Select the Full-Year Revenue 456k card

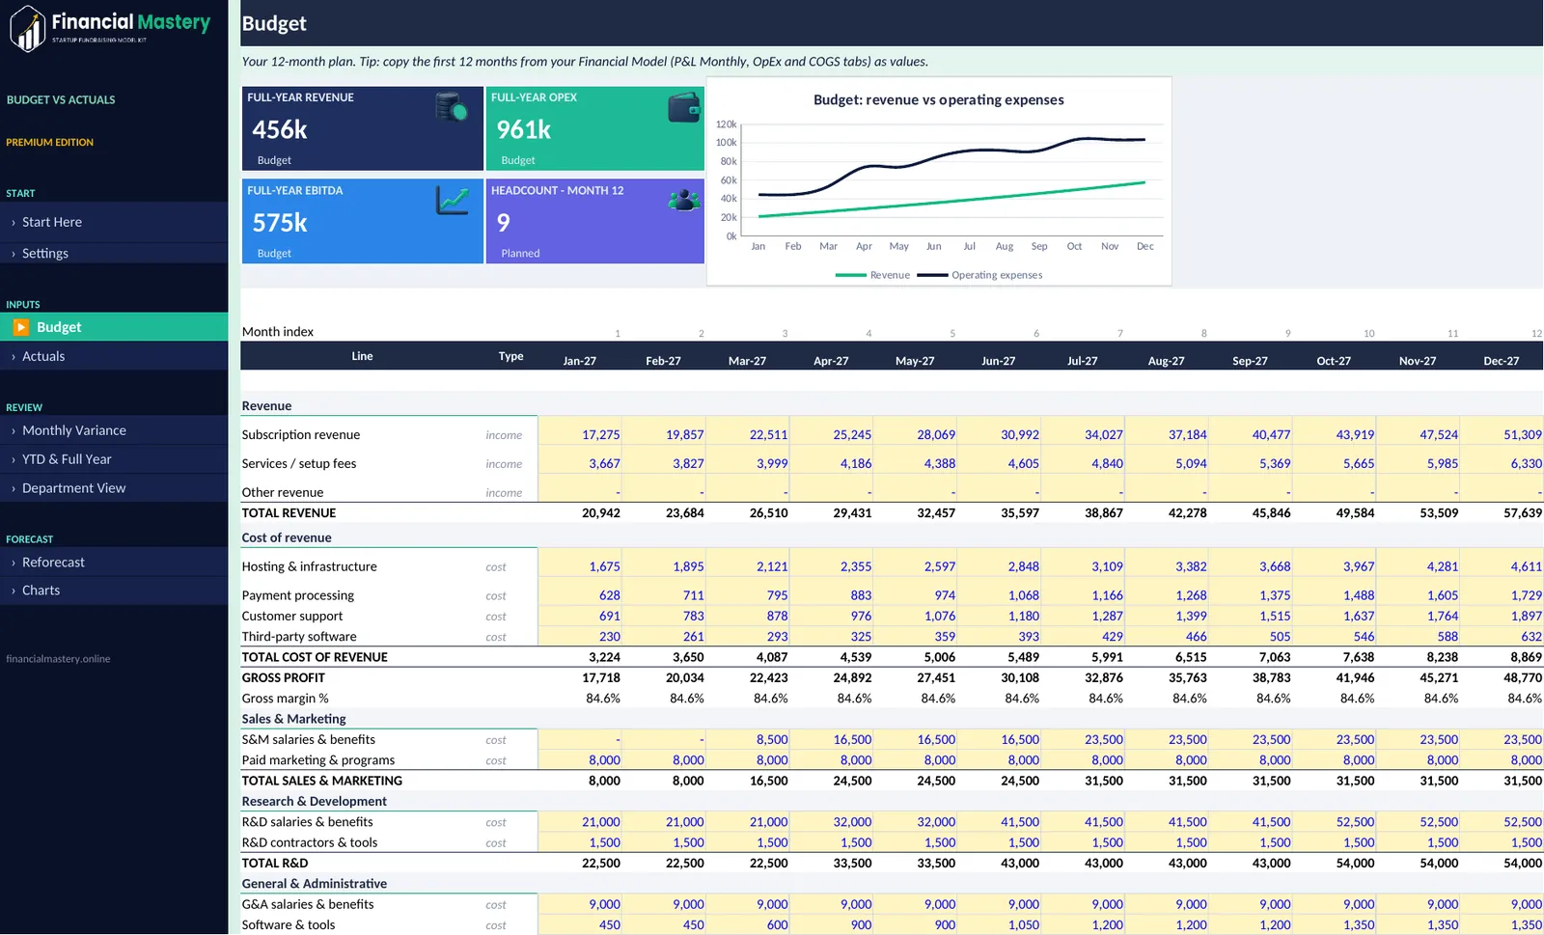click(362, 128)
